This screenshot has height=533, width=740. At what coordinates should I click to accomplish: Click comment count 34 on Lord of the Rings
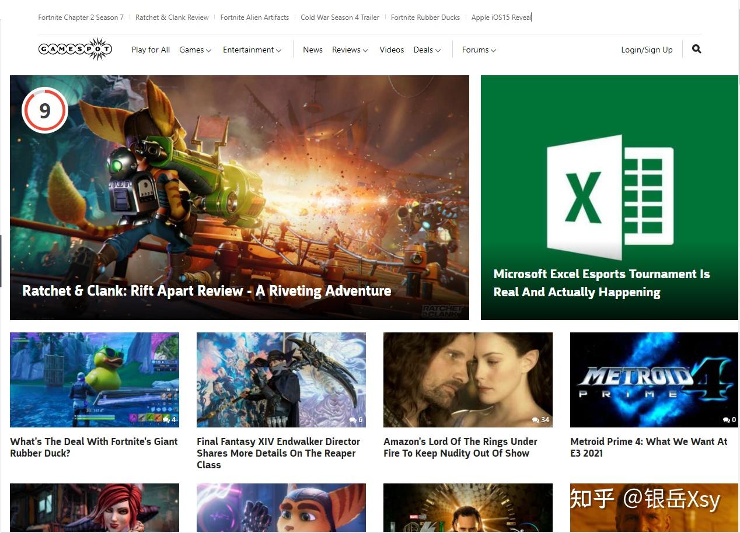click(x=541, y=420)
